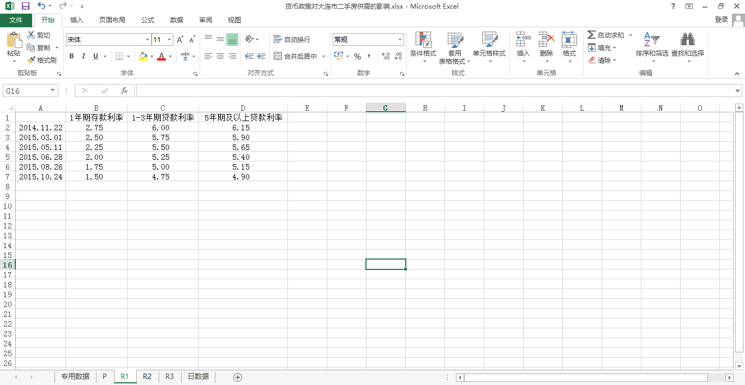Add a new sheet with plus button
The image size is (745, 385).
(237, 377)
